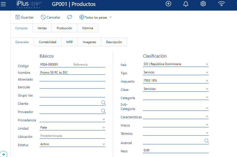Switch to the Ventas tab

coord(42,28)
